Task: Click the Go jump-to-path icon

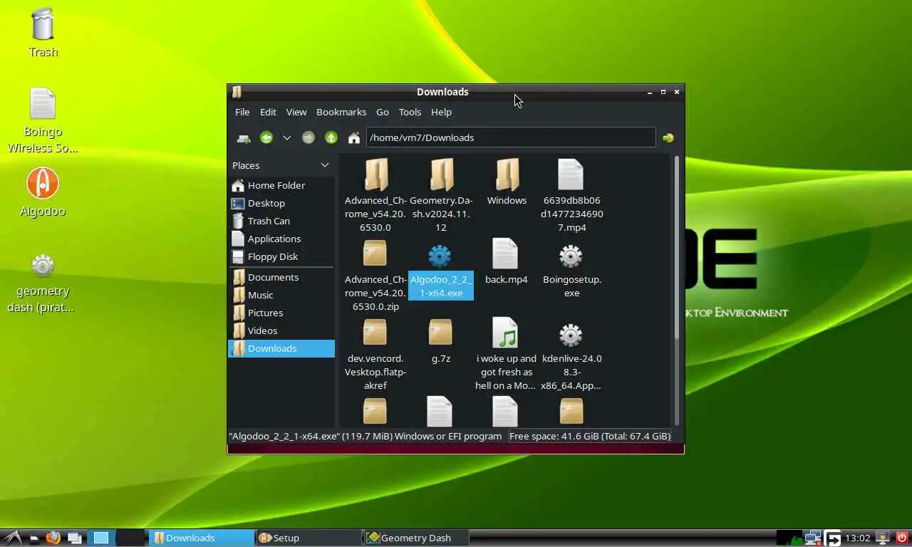Action: (x=668, y=137)
